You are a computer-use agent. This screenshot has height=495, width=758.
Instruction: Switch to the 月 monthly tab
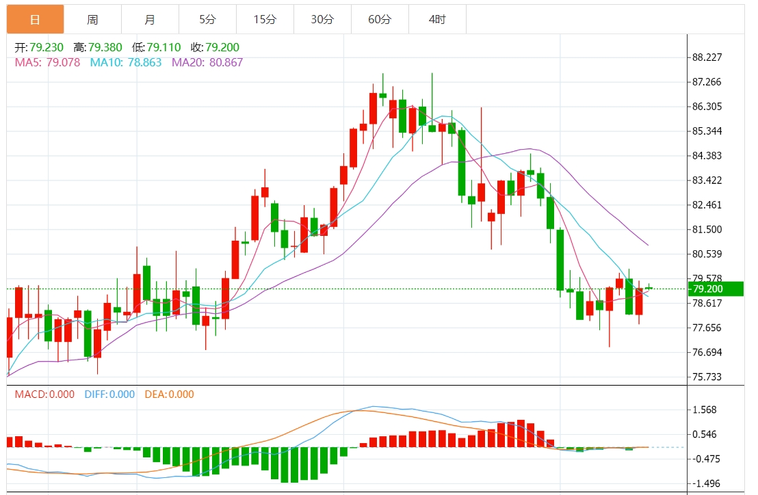point(150,19)
